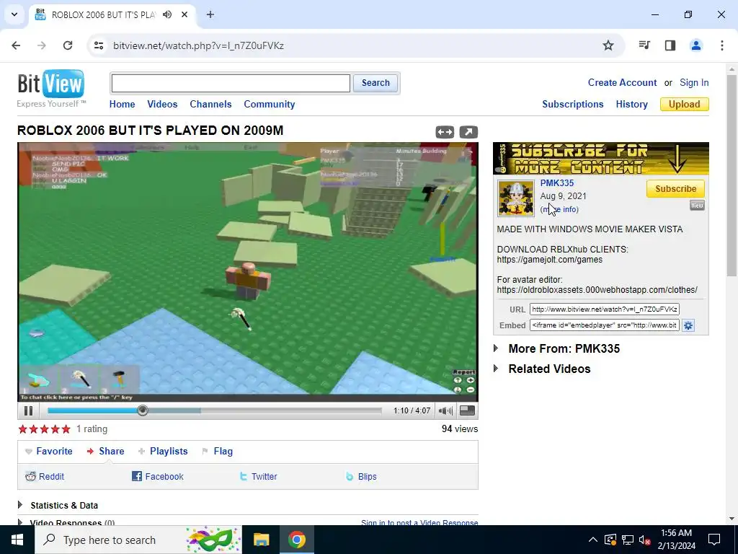Click Create Account link
738x554 pixels.
[x=622, y=82]
